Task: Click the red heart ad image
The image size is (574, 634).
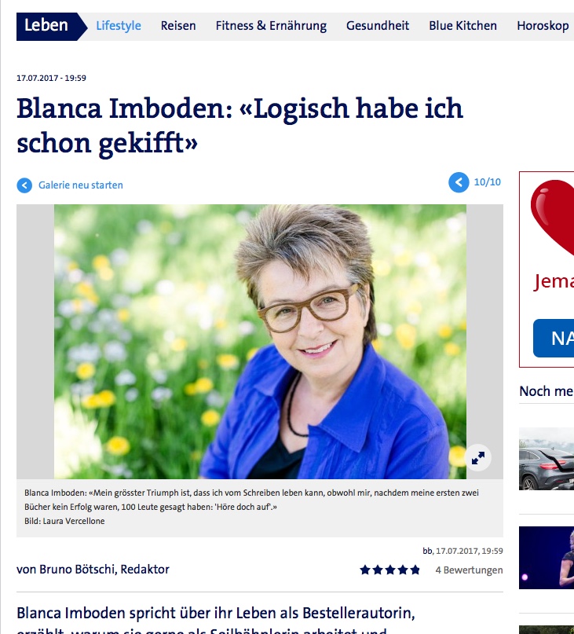Action: pyautogui.click(x=553, y=218)
